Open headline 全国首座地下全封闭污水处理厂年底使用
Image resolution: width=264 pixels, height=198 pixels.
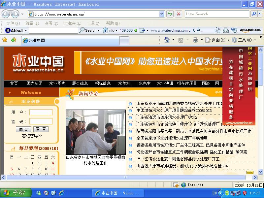(x=172, y=138)
